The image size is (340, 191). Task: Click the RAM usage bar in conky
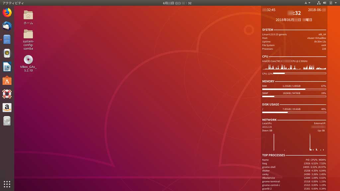coord(294,89)
